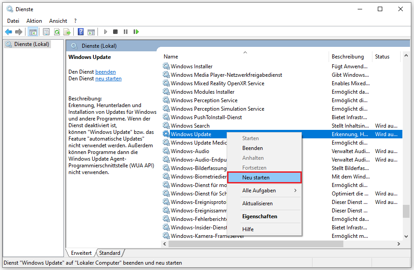Click the Refresh toolbar icon
414x270 pixels.
click(x=57, y=32)
